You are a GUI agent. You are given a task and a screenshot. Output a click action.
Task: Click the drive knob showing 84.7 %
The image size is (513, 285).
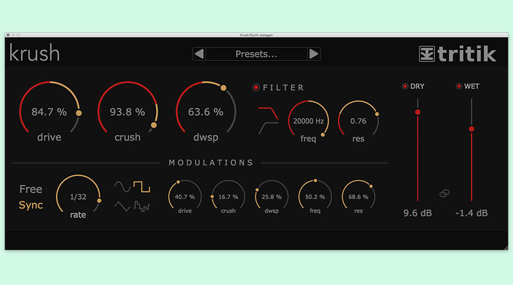tap(49, 112)
